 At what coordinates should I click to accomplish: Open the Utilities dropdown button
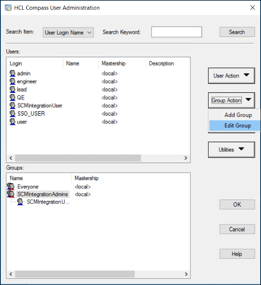232,150
